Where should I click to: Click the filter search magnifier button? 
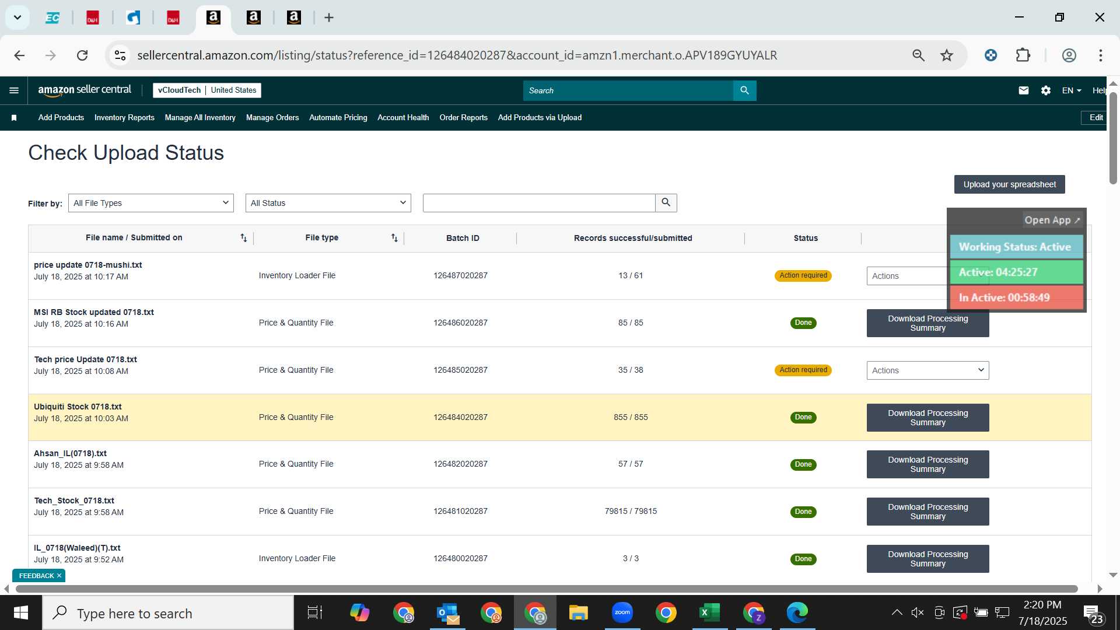click(x=666, y=203)
